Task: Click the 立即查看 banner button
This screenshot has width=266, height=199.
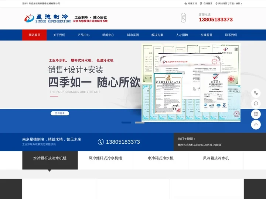Action: 60,114
